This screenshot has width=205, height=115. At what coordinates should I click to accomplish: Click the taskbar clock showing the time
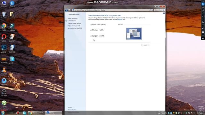[x=200, y=113]
